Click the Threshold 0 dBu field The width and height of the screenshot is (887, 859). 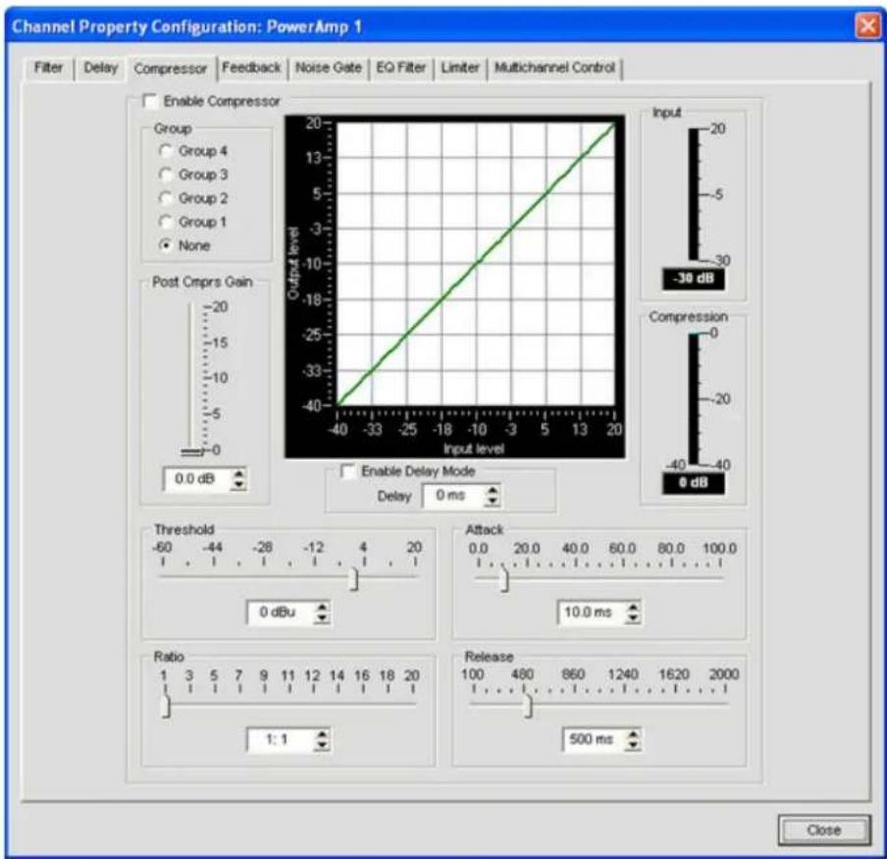point(281,613)
